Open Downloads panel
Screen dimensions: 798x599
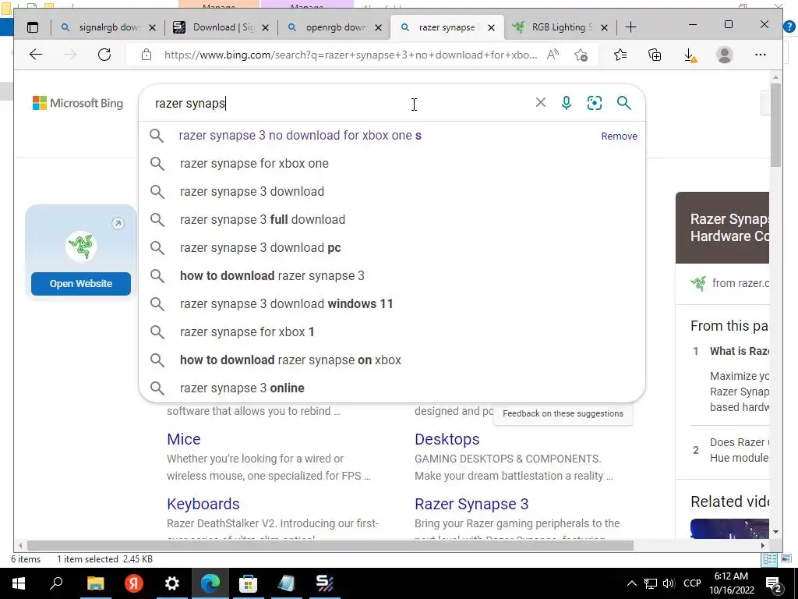click(690, 55)
